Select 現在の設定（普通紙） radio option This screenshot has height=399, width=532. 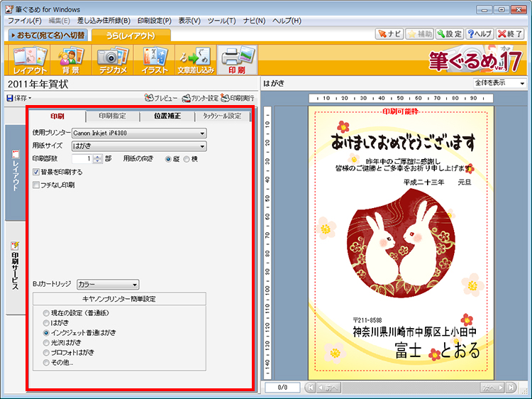click(x=46, y=313)
